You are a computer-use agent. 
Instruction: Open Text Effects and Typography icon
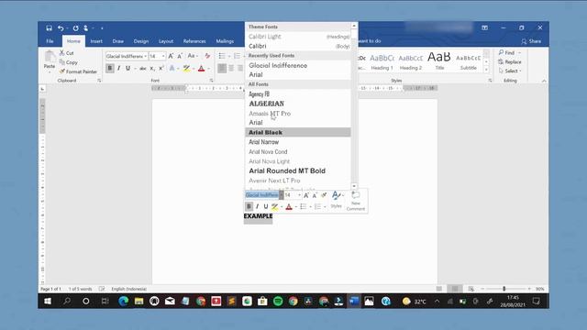[172, 69]
